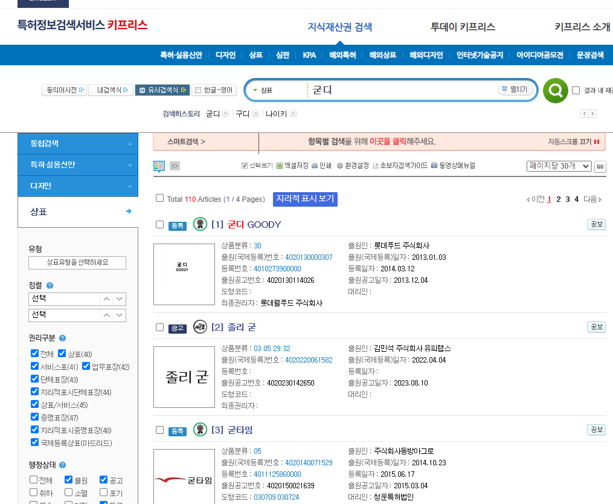
Task: Toggle 선택보기 checkbox
Action: pos(245,166)
